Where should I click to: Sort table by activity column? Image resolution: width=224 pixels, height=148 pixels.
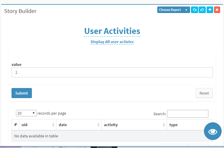tap(134, 125)
